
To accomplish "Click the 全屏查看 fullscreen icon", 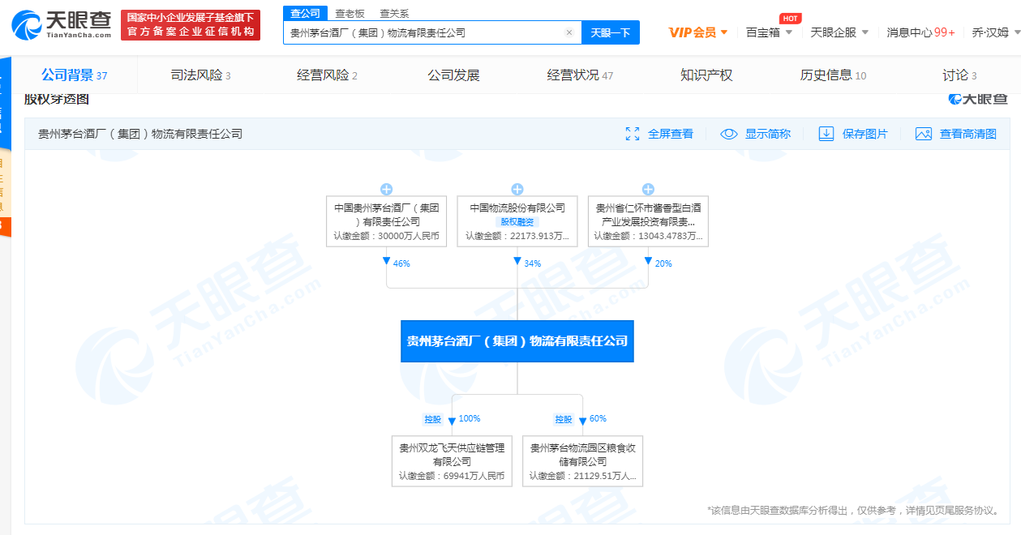I will pos(633,134).
